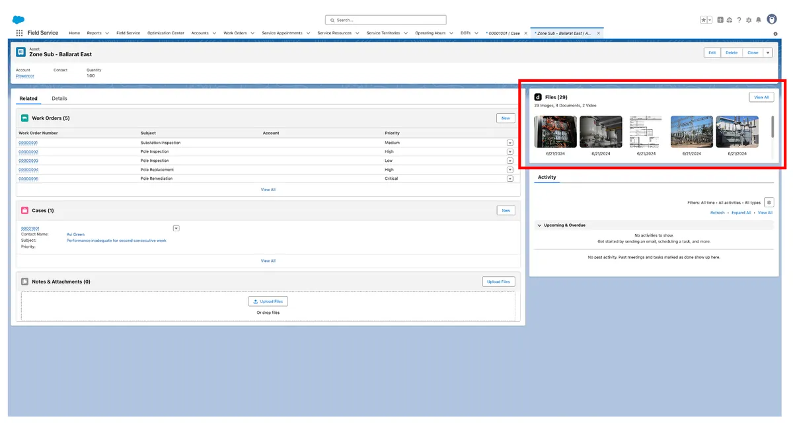This screenshot has width=793, height=423.
Task: Open row actions for Pole Replacement
Action: click(x=510, y=169)
